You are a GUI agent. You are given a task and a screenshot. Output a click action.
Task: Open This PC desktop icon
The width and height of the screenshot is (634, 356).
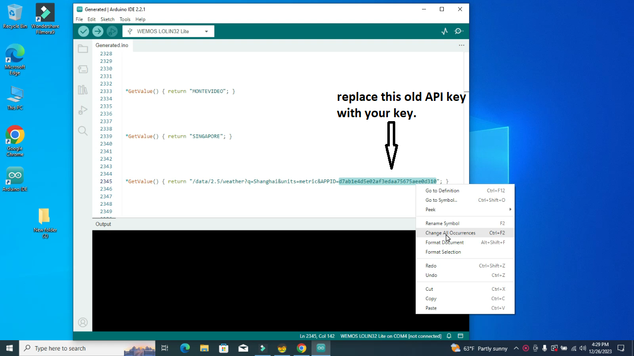[15, 98]
